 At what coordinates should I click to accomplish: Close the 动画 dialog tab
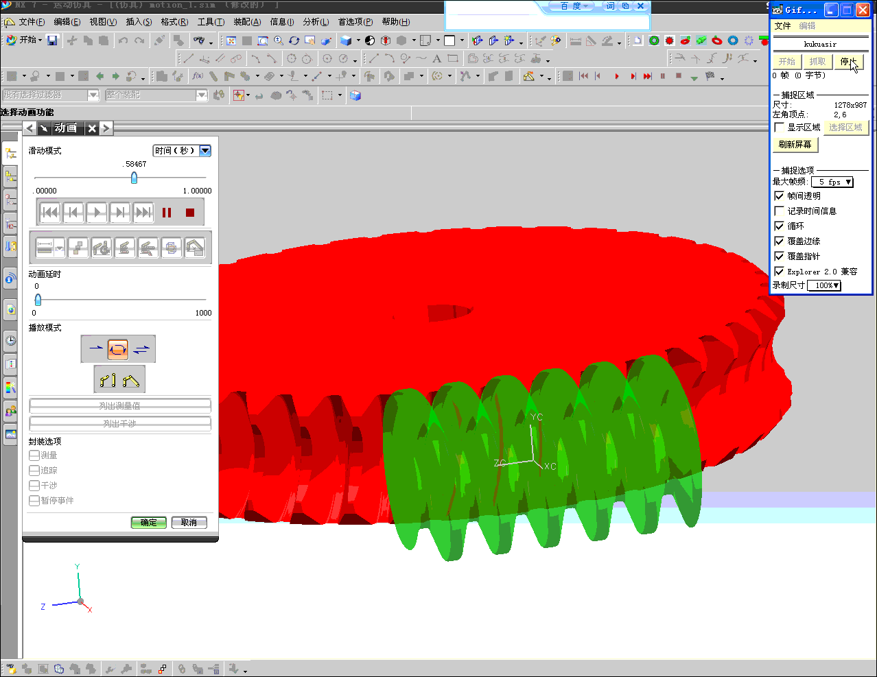[92, 128]
